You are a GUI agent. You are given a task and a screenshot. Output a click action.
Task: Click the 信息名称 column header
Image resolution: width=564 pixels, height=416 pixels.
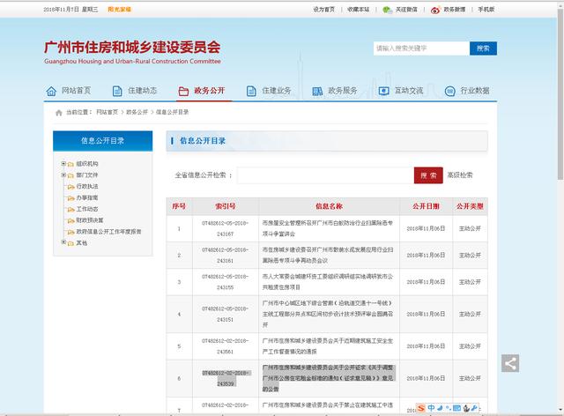[x=329, y=206]
